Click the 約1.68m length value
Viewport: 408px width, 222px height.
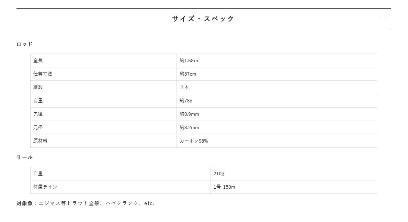189,60
